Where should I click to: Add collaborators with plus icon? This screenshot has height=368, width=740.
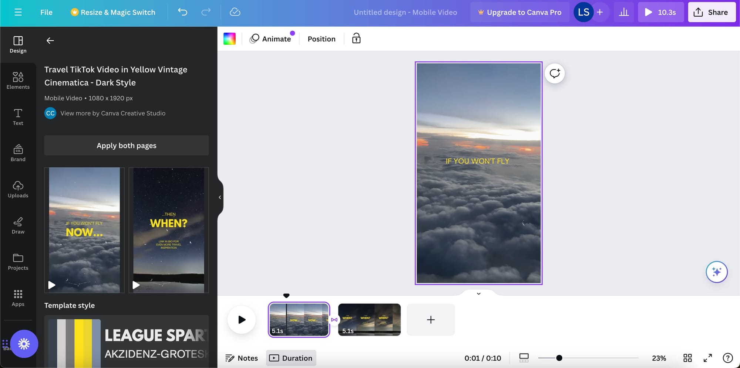click(x=600, y=12)
